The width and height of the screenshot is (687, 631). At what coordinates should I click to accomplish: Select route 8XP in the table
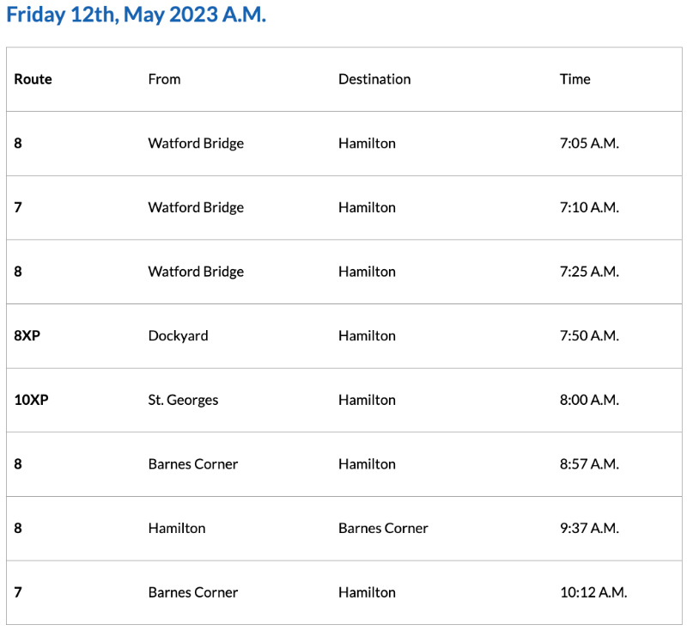pos(27,336)
